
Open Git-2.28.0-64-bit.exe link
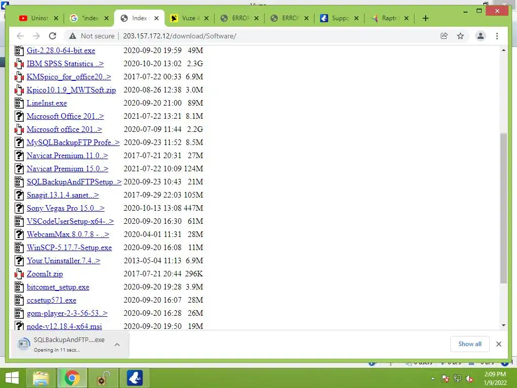tap(61, 51)
